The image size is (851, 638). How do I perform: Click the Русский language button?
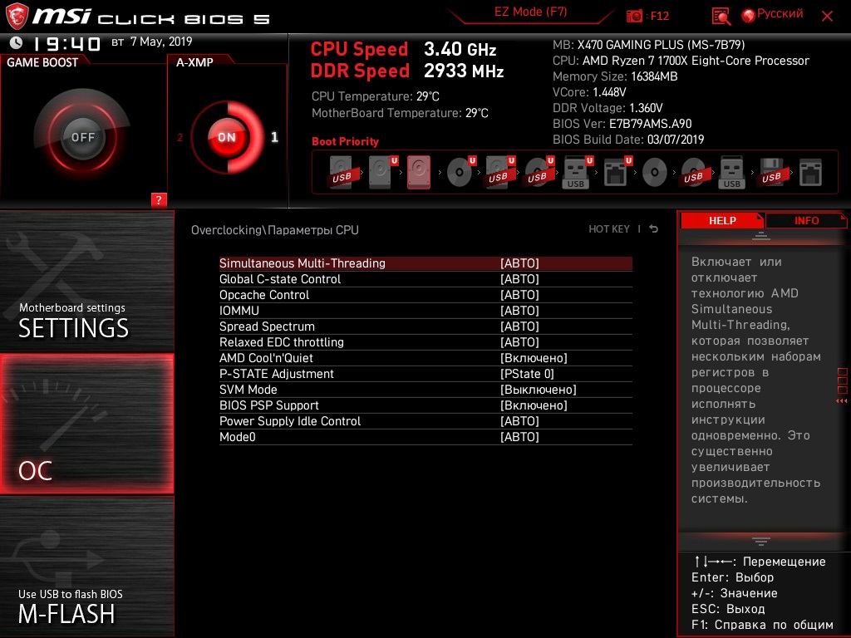pyautogui.click(x=780, y=13)
